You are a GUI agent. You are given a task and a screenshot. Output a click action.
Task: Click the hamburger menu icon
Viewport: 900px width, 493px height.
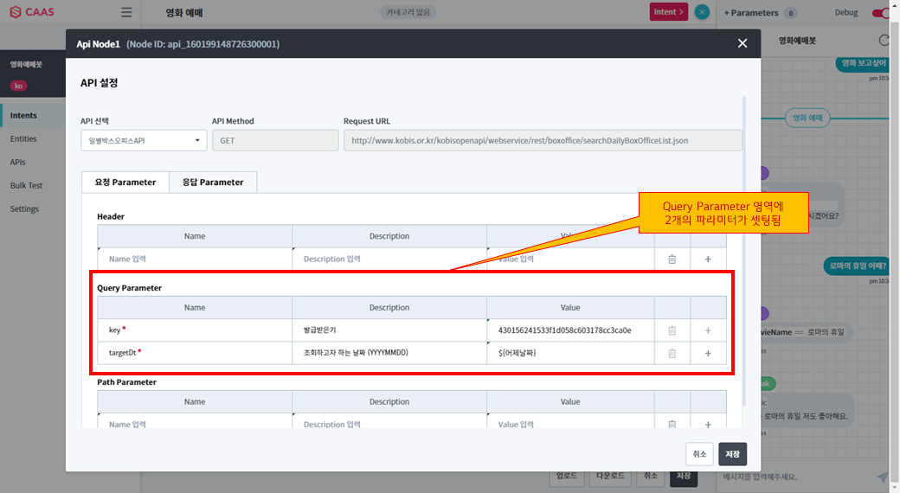click(x=127, y=13)
